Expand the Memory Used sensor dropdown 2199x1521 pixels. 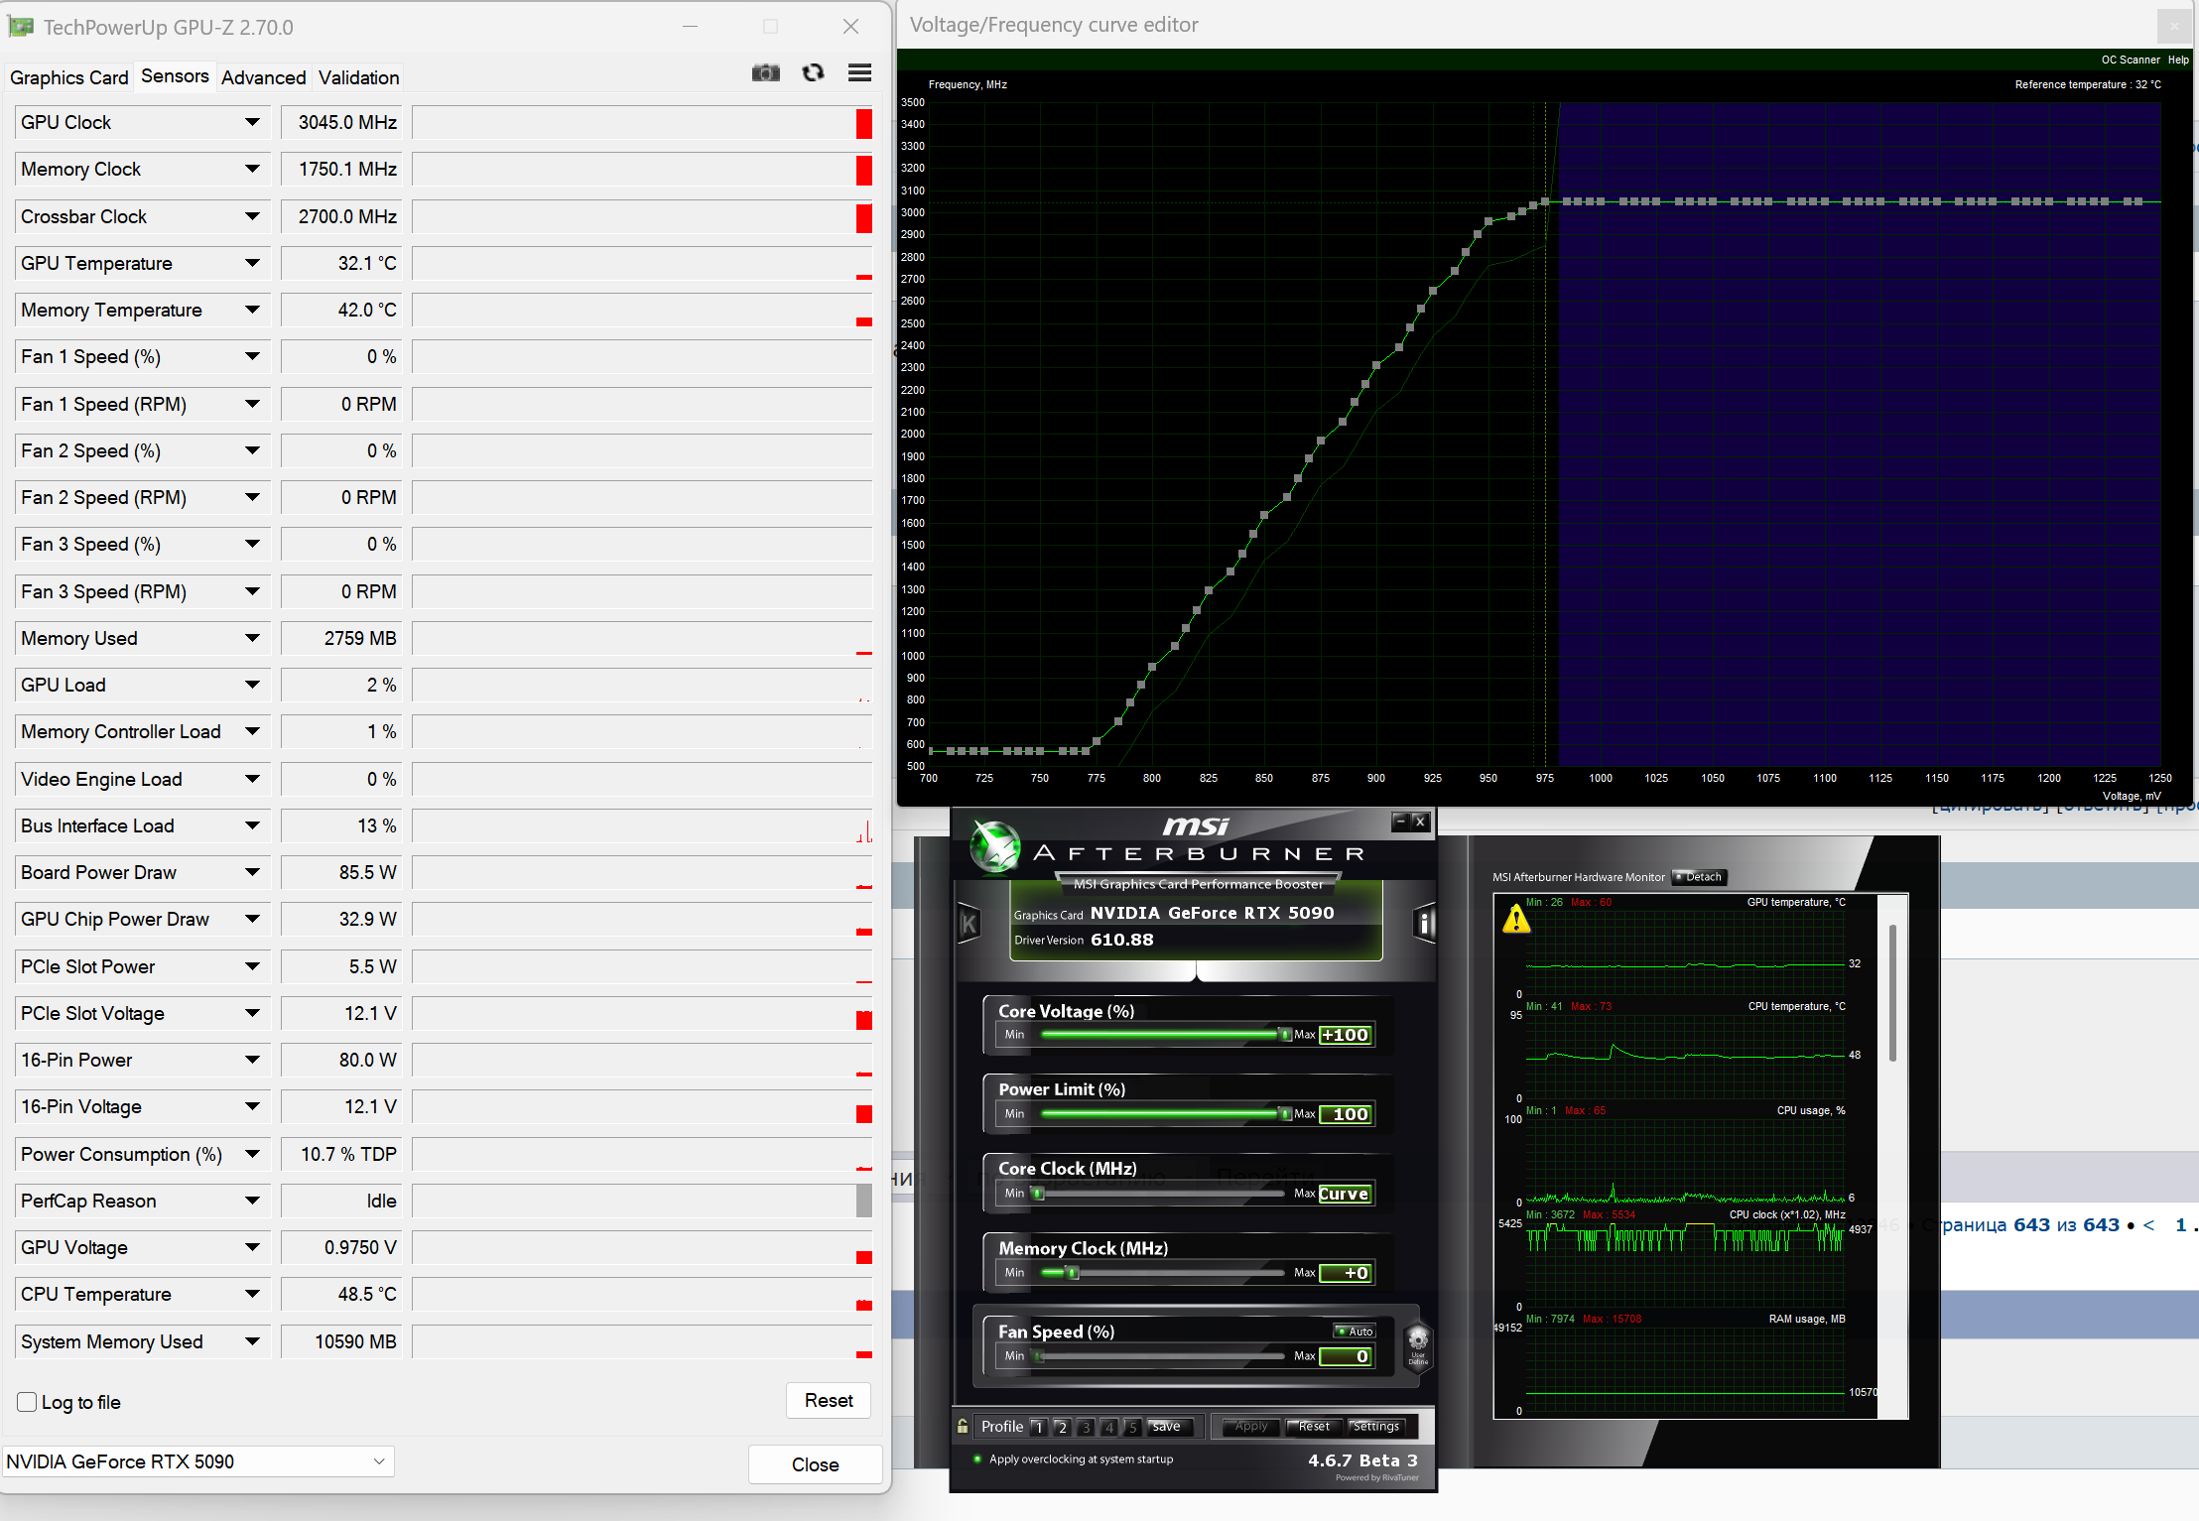(x=252, y=638)
